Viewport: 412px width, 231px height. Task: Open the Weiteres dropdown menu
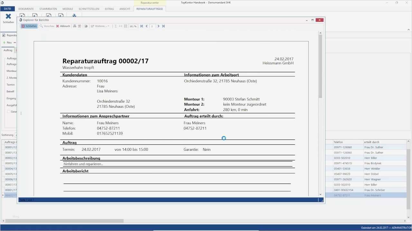coord(100,26)
